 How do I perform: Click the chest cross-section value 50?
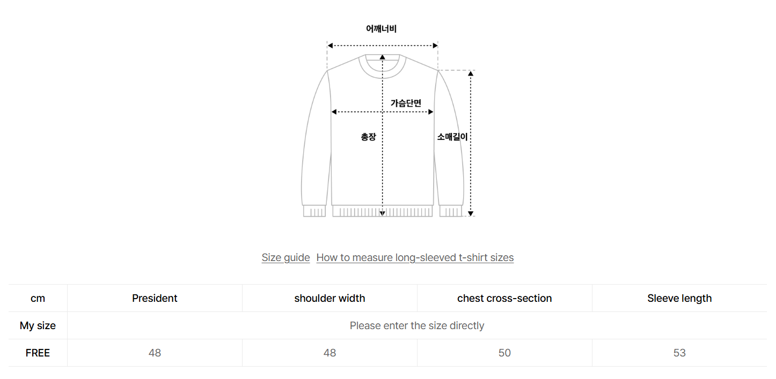(504, 353)
